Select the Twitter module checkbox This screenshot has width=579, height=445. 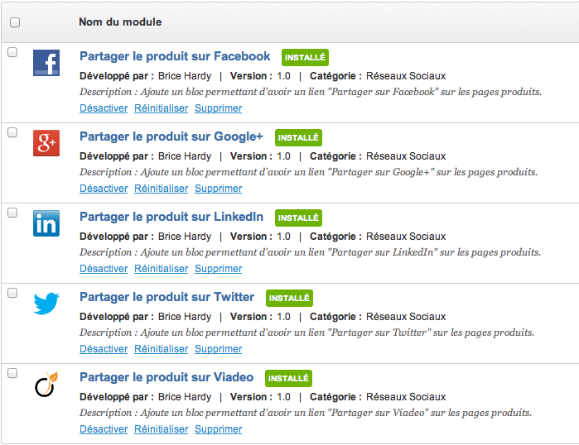12,293
